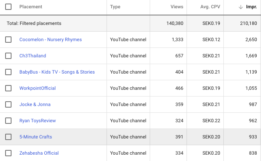261x161 pixels.
Task: Sort by the Views column header
Action: click(x=177, y=7)
